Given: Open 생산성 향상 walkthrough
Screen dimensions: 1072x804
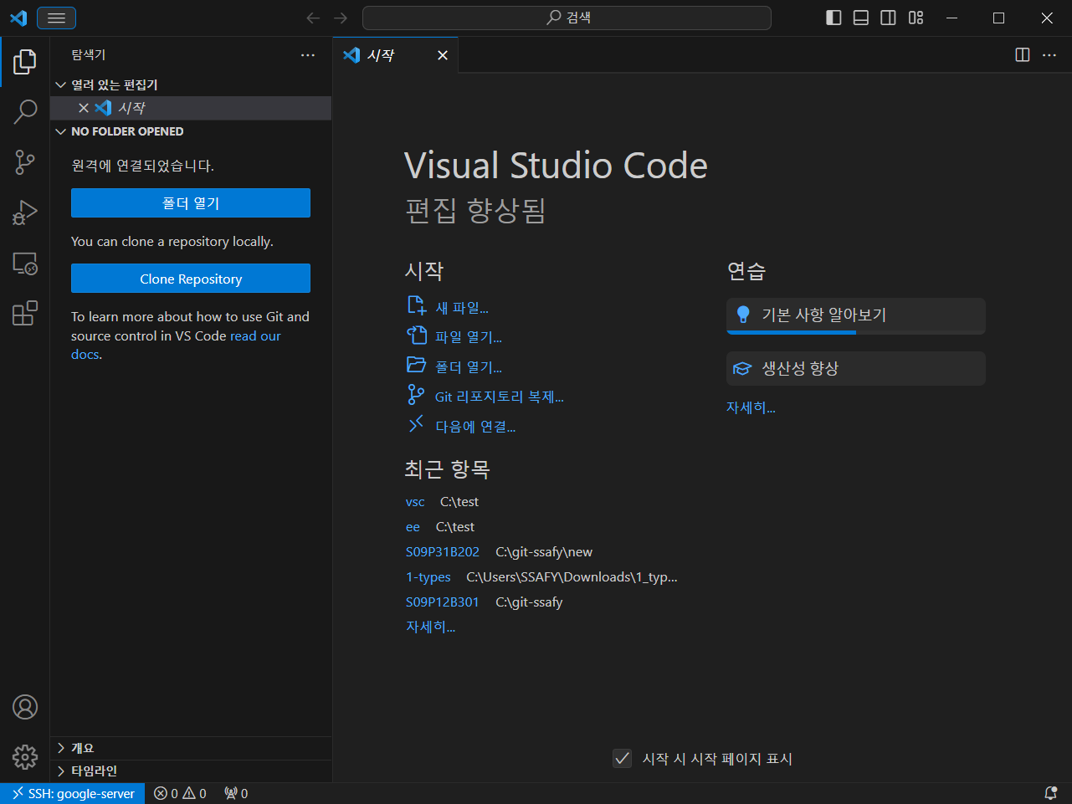Looking at the screenshot, I should [x=856, y=368].
